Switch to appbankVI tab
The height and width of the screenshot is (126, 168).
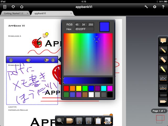tap(40, 13)
